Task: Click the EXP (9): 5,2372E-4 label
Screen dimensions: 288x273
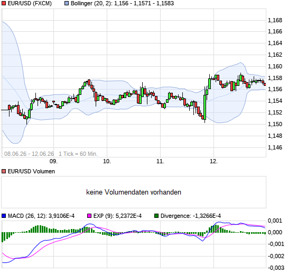Action: [117, 216]
